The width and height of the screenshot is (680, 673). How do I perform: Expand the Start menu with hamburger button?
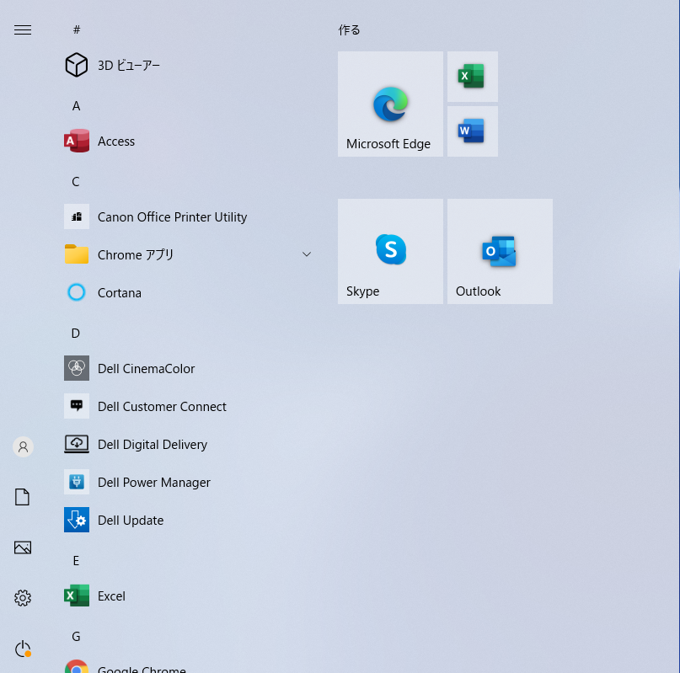pyautogui.click(x=23, y=29)
